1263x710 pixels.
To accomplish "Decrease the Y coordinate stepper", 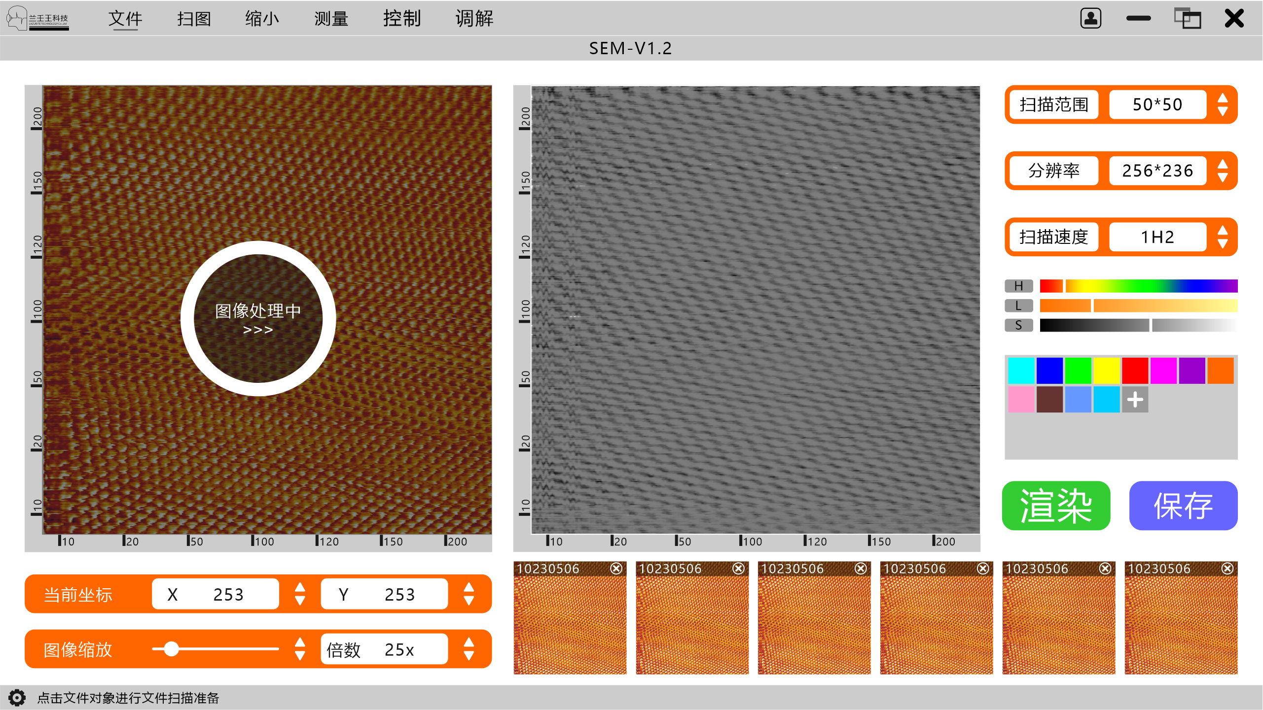I will coord(469,602).
